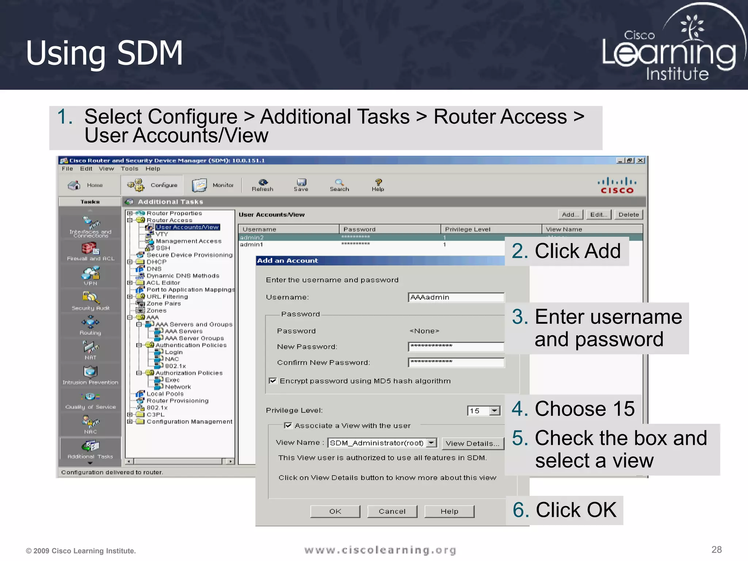Image resolution: width=748 pixels, height=561 pixels.
Task: Open Interfaces and Connections task
Action: click(91, 227)
